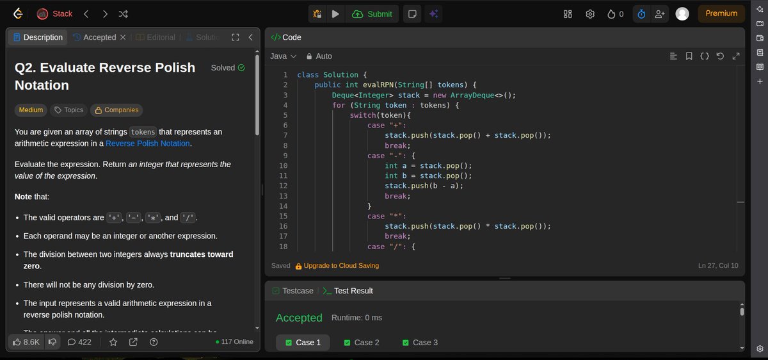Open the profile avatar menu
The image size is (768, 360).
[683, 13]
